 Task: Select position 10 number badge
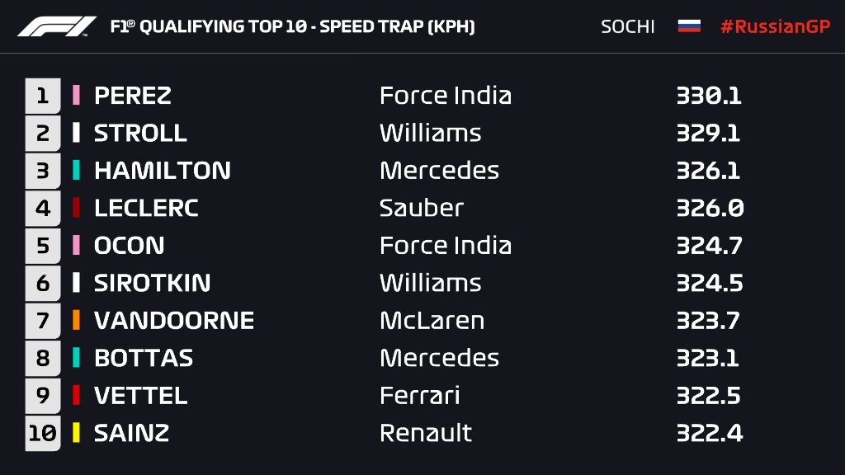[43, 433]
